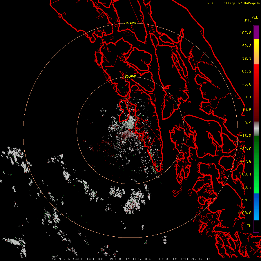The width and height of the screenshot is (261, 261).
Task: Click the -32.0 value on velocity scale
Action: [x=246, y=149]
